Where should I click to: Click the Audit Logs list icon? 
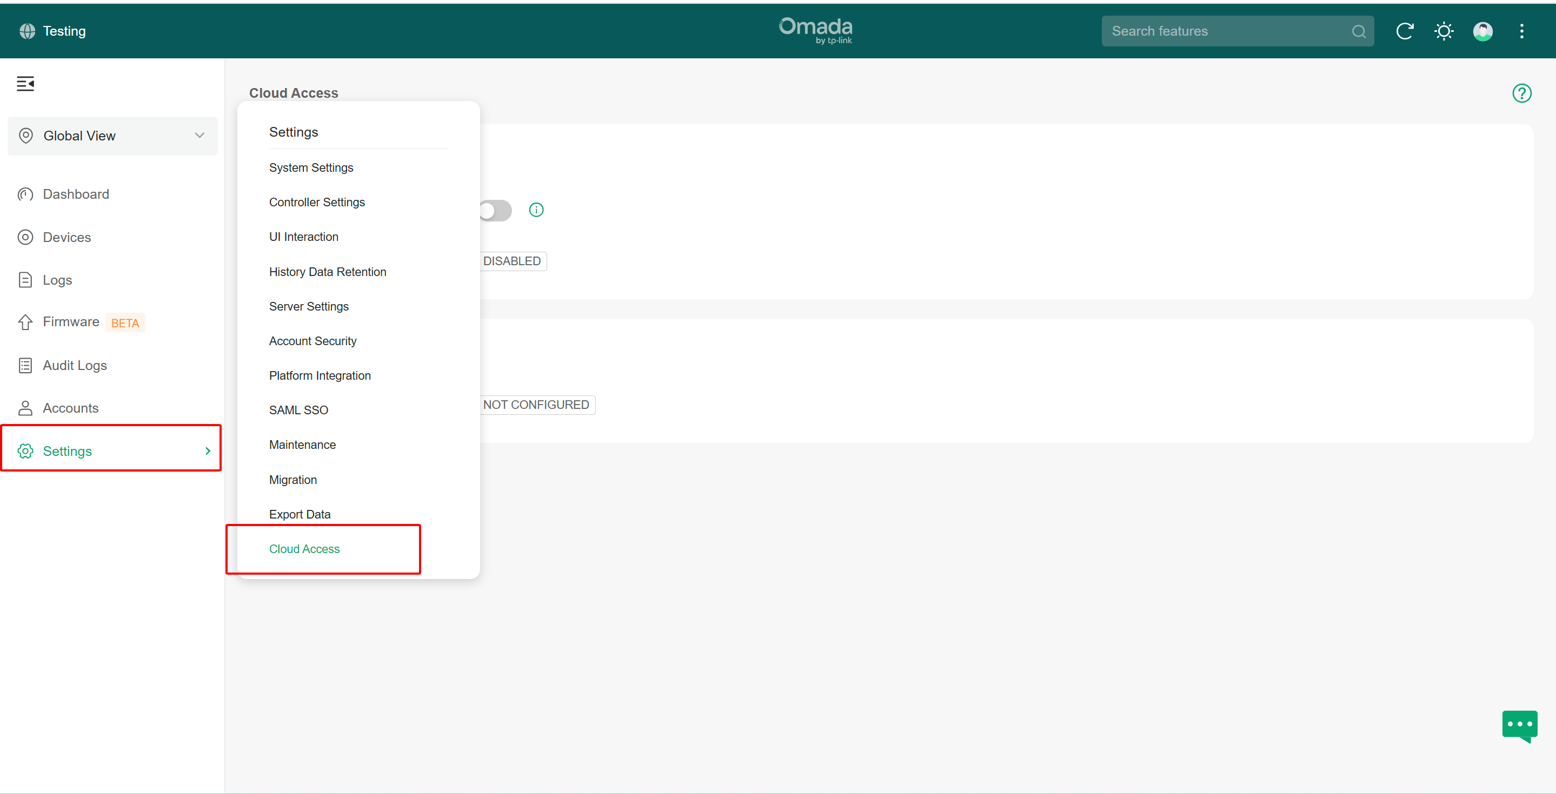(x=25, y=366)
